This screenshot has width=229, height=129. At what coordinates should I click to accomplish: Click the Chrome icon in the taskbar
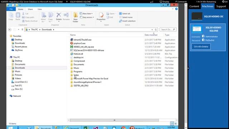[x=123, y=128]
